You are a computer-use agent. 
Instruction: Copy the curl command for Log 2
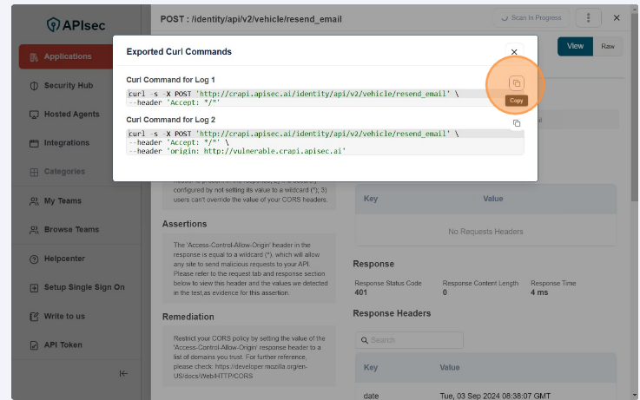pyautogui.click(x=516, y=123)
